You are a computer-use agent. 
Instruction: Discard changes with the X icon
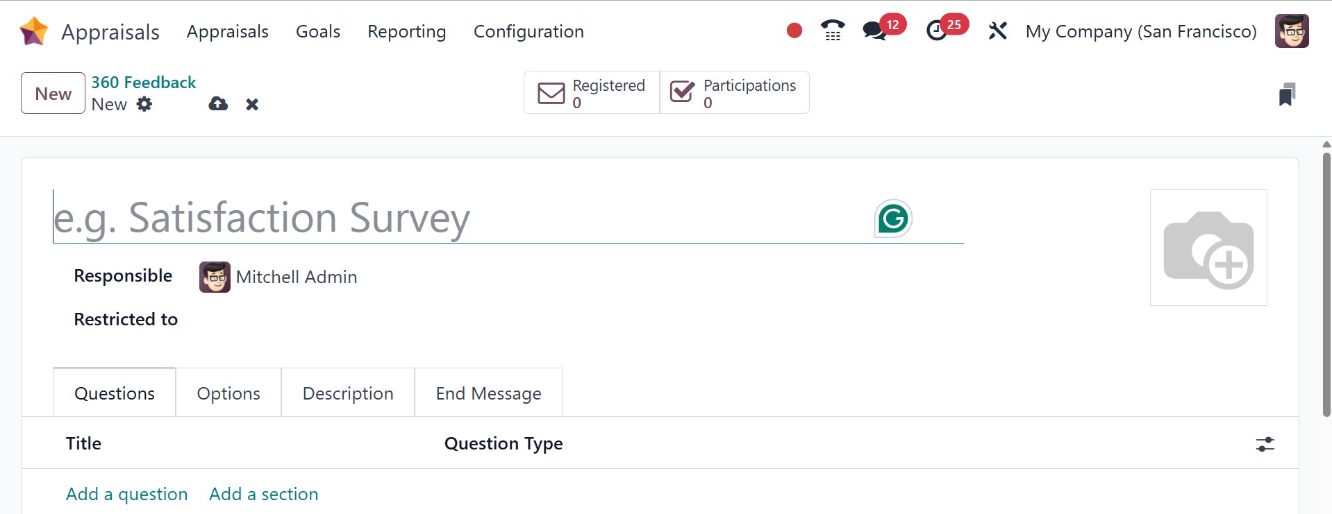point(252,104)
